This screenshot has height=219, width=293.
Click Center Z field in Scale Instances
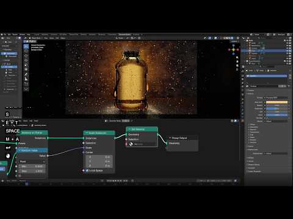[x=99, y=165]
